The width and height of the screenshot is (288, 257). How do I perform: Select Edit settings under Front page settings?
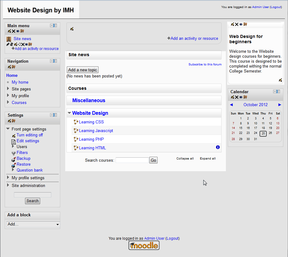(x=28, y=141)
